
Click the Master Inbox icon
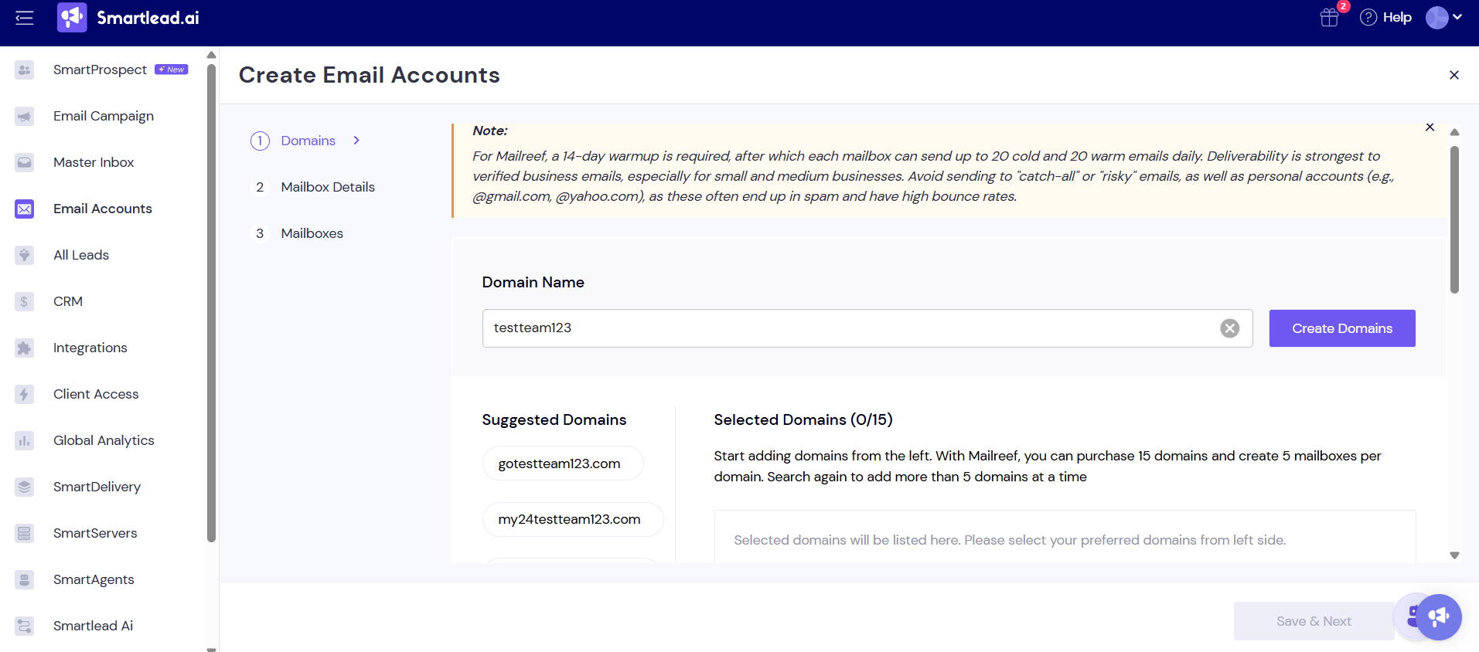pyautogui.click(x=25, y=162)
